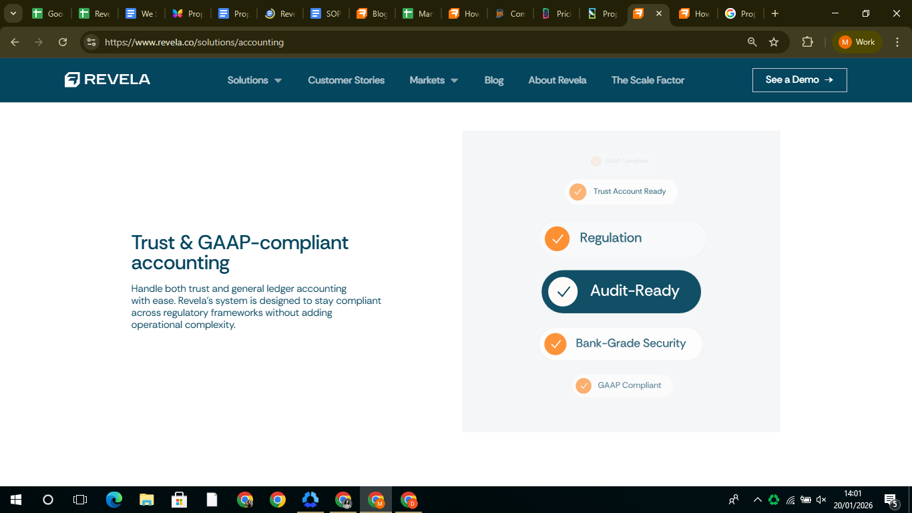Viewport: 912px width, 513px height.
Task: Expand the Markets dropdown menu
Action: [x=434, y=80]
